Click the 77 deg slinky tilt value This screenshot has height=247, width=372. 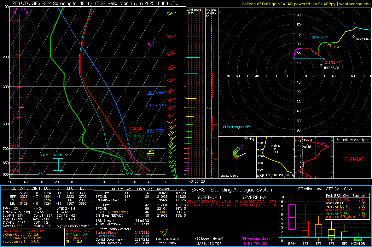point(249,139)
